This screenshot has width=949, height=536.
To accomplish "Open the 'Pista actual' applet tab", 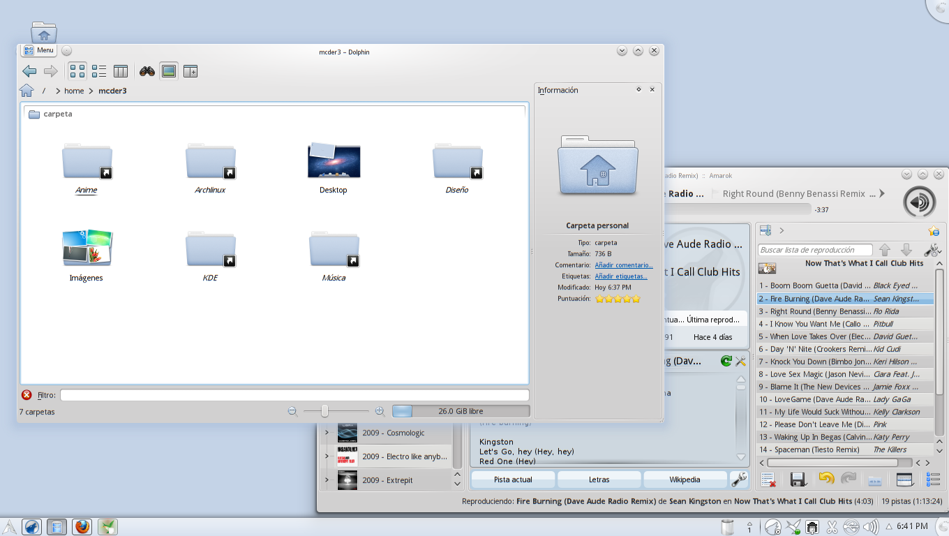I will 513,479.
